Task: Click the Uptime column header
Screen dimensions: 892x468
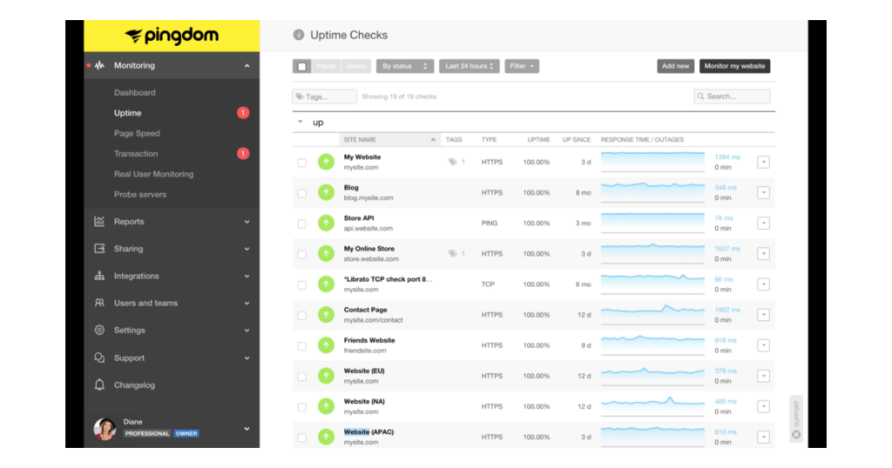Action: (538, 140)
